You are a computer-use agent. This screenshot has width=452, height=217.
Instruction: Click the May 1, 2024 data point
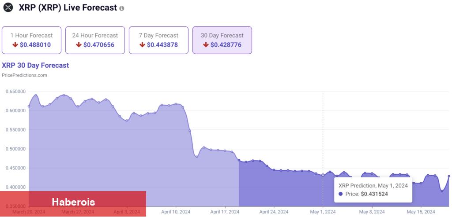pyautogui.click(x=323, y=175)
